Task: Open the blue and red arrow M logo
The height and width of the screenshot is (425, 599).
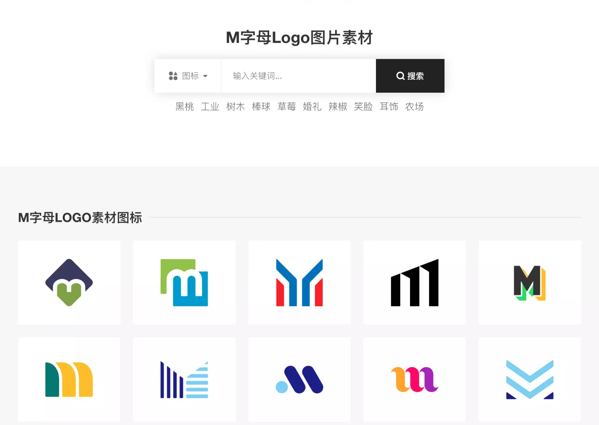Action: point(299,282)
